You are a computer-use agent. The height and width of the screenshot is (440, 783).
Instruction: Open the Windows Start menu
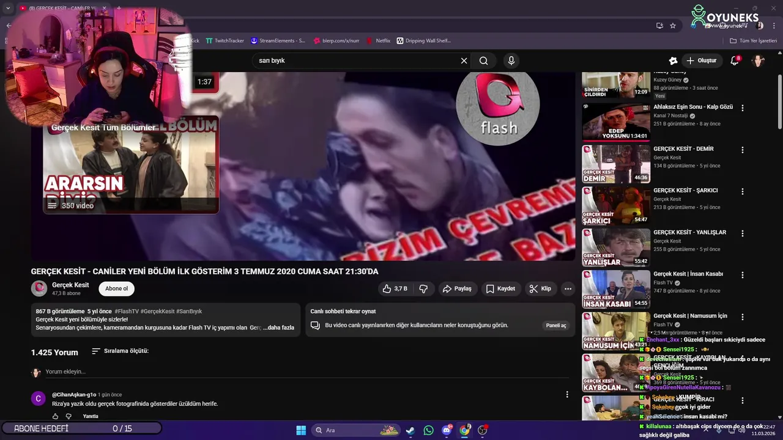[301, 430]
